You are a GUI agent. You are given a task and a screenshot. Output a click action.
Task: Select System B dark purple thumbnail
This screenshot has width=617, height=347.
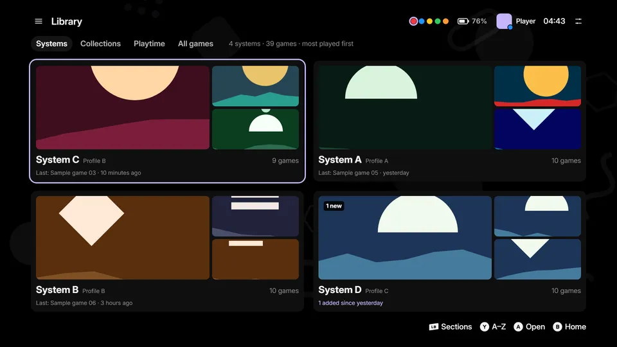coord(255,216)
